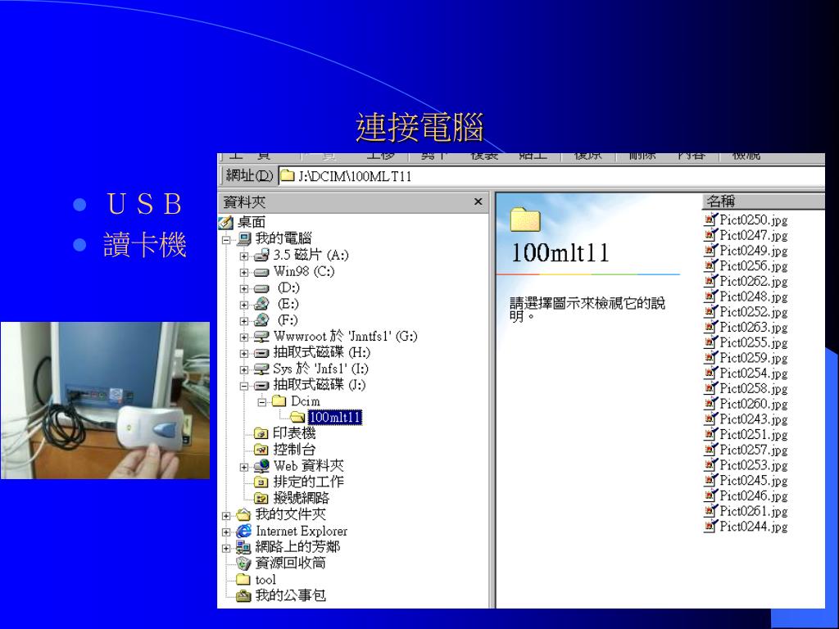This screenshot has width=839, height=629.
Task: Select file Pict0256.jpg
Action: (x=746, y=266)
